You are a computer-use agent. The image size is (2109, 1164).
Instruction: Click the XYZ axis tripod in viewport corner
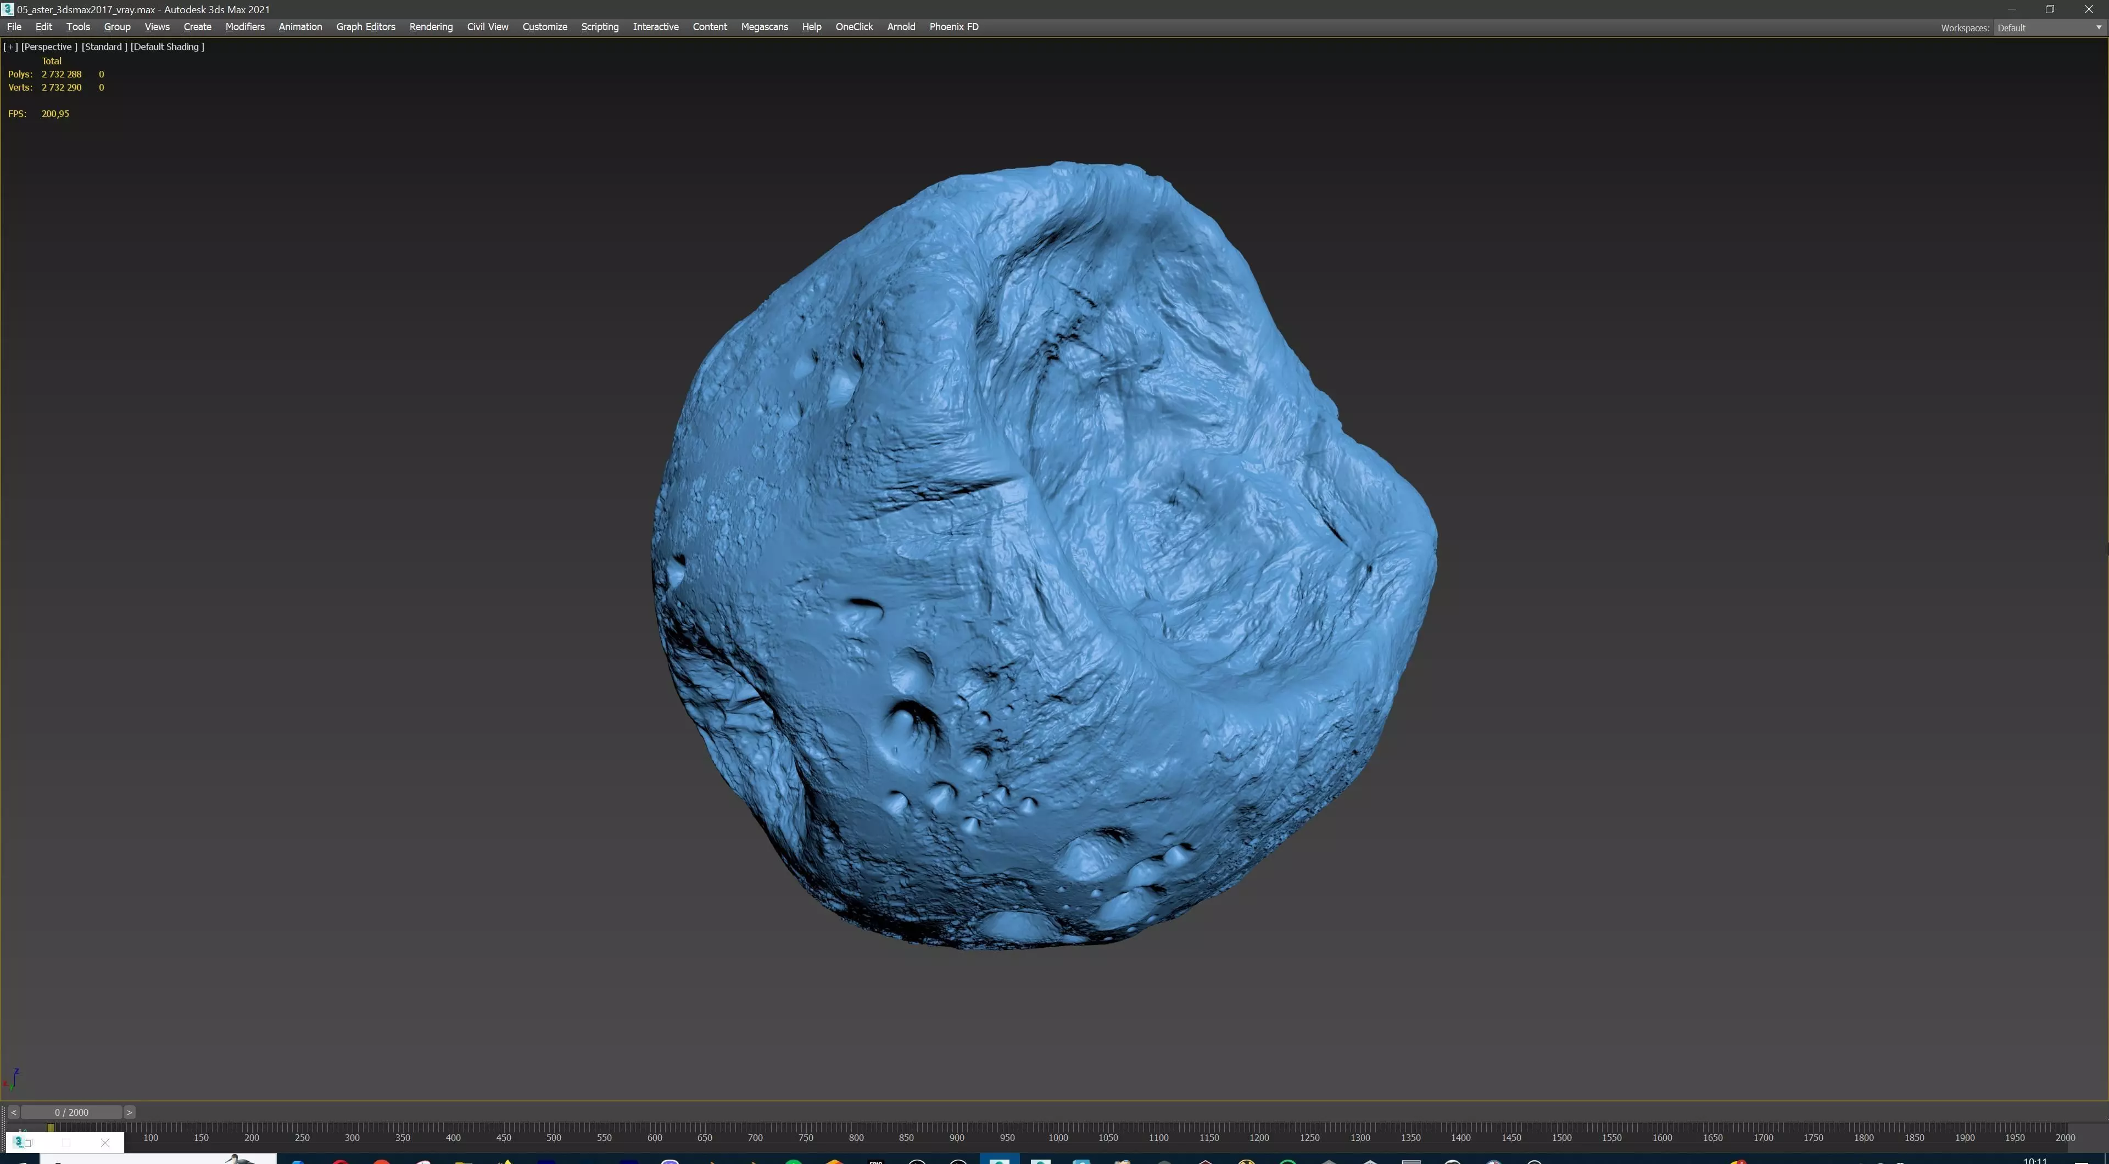12,1079
